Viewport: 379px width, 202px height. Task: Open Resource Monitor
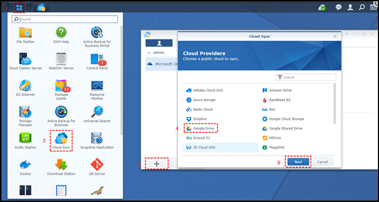[97, 90]
